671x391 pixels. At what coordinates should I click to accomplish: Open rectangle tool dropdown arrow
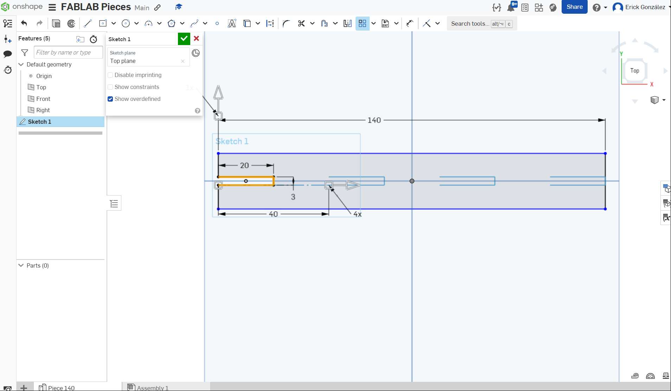click(114, 24)
